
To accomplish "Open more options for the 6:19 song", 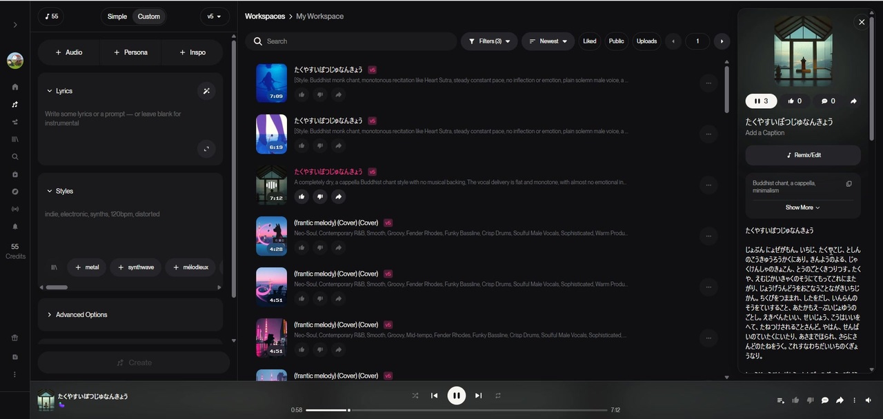I will click(x=708, y=134).
